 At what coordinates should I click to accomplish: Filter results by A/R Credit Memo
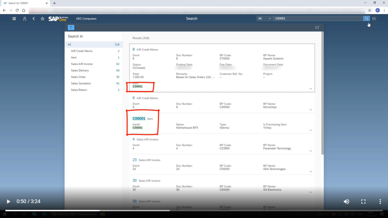tap(93, 51)
